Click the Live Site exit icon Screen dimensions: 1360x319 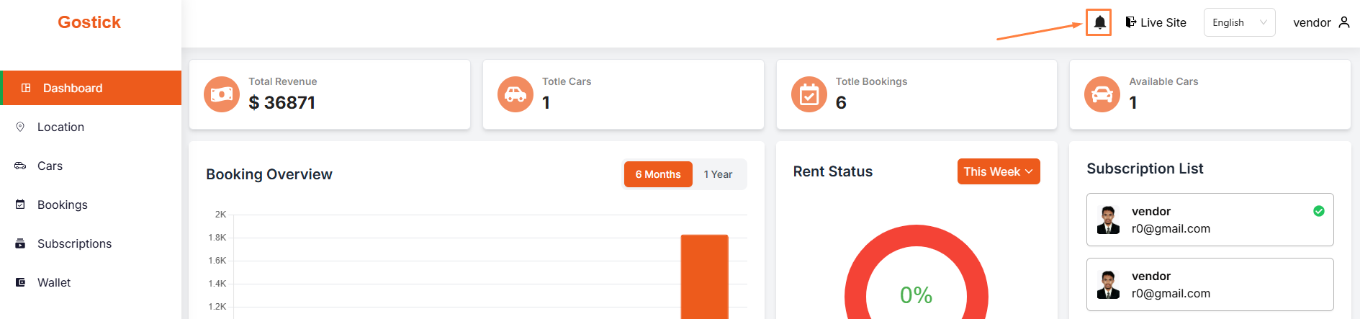pyautogui.click(x=1131, y=22)
